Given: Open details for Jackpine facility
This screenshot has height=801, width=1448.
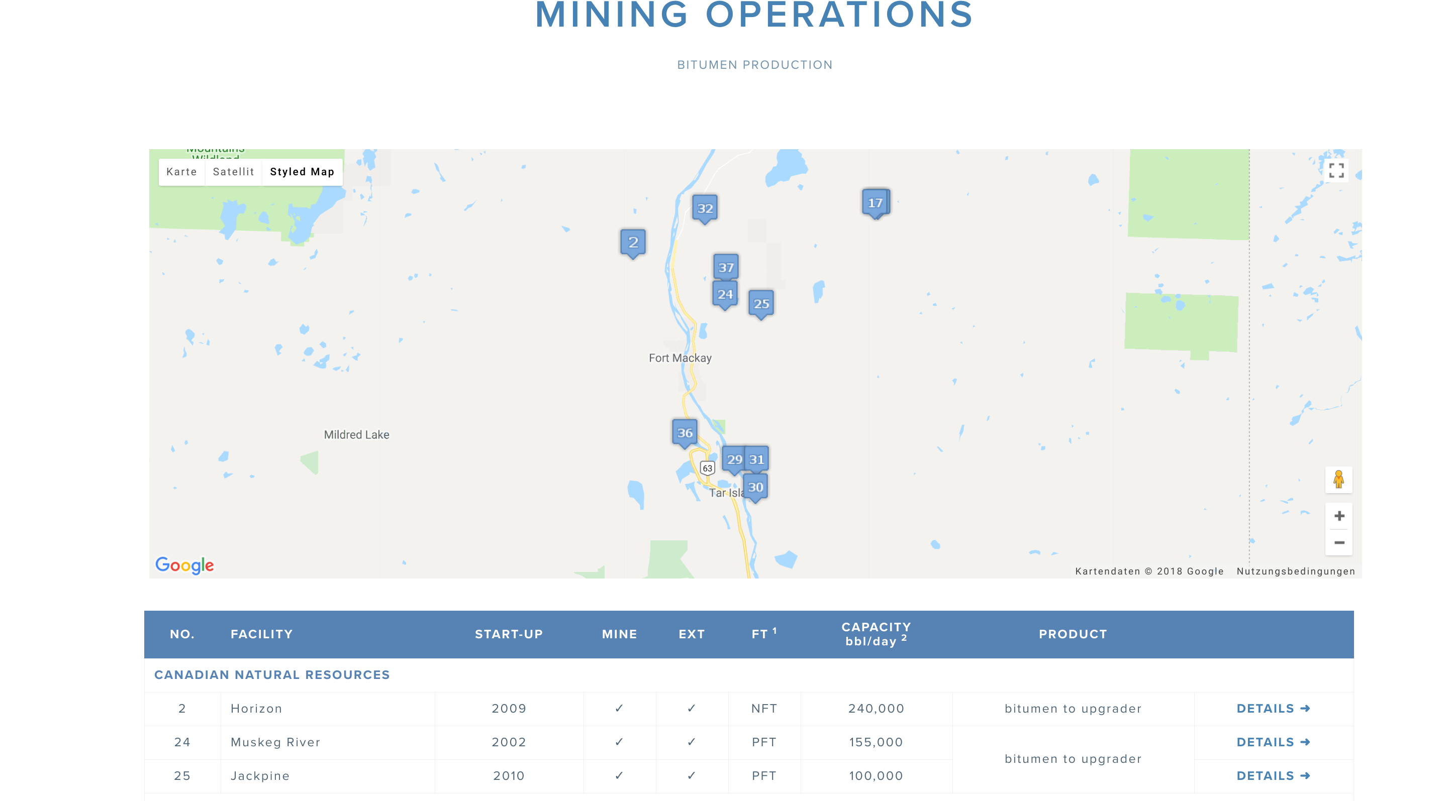Looking at the screenshot, I should pos(1273,776).
